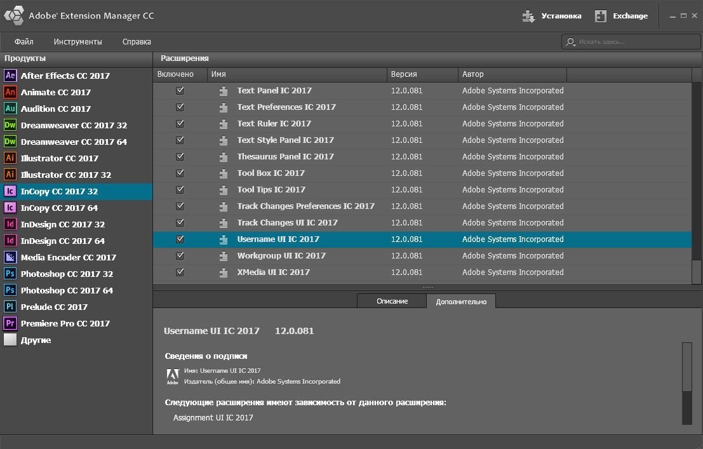Image resolution: width=703 pixels, height=449 pixels.
Task: Open the Справка menu
Action: coord(137,42)
